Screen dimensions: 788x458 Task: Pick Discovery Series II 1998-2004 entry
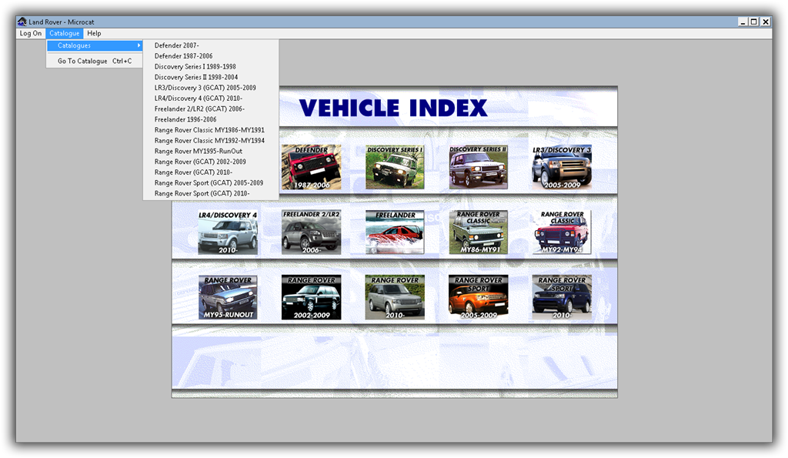(211, 77)
